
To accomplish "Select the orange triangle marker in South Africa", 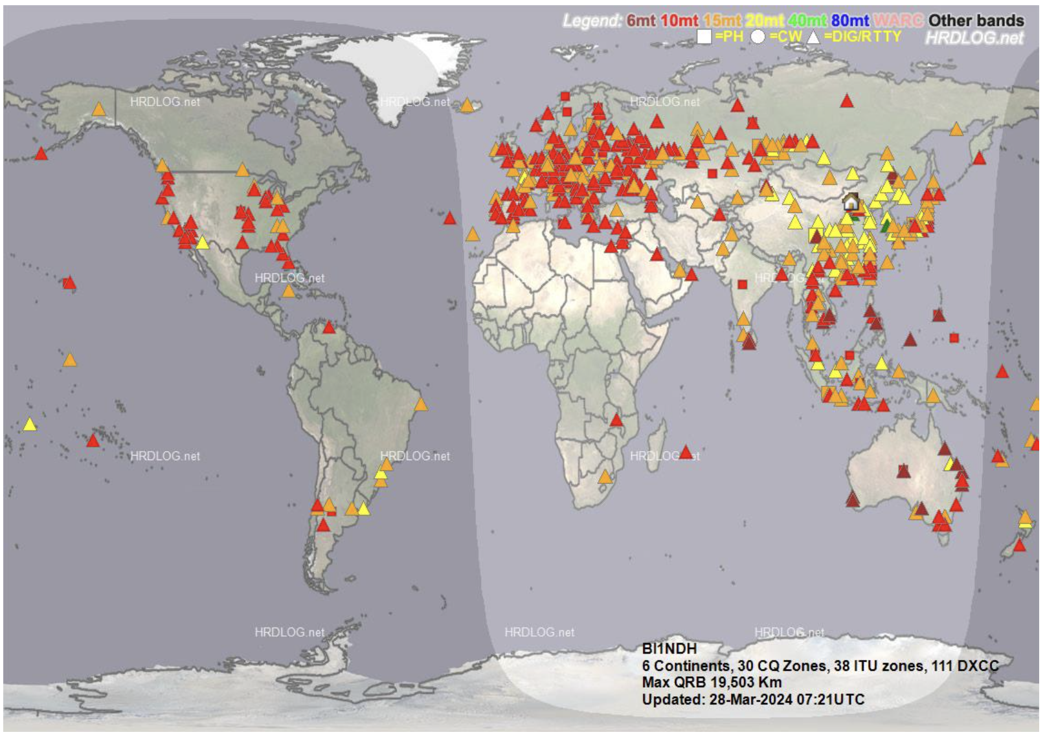I will click(x=605, y=477).
